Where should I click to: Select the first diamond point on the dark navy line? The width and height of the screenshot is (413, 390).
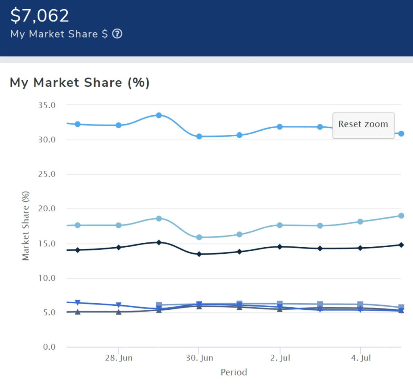(x=77, y=250)
